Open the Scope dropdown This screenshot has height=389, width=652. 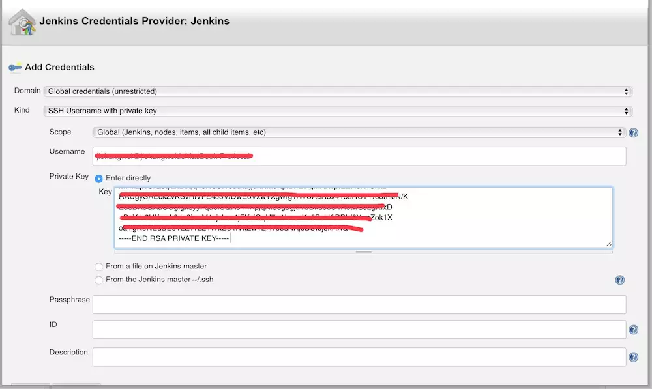tap(359, 132)
